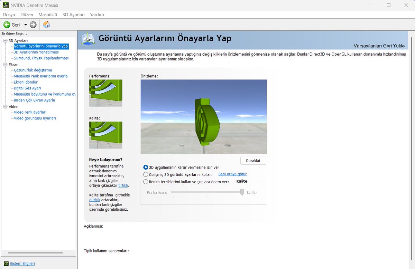Open Surround, PhysX Yapılandırması item
This screenshot has height=269, width=415.
coord(41,58)
